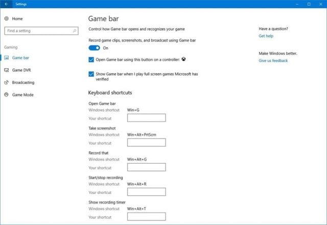
Task: Close the Settings window
Action: click(x=321, y=4)
